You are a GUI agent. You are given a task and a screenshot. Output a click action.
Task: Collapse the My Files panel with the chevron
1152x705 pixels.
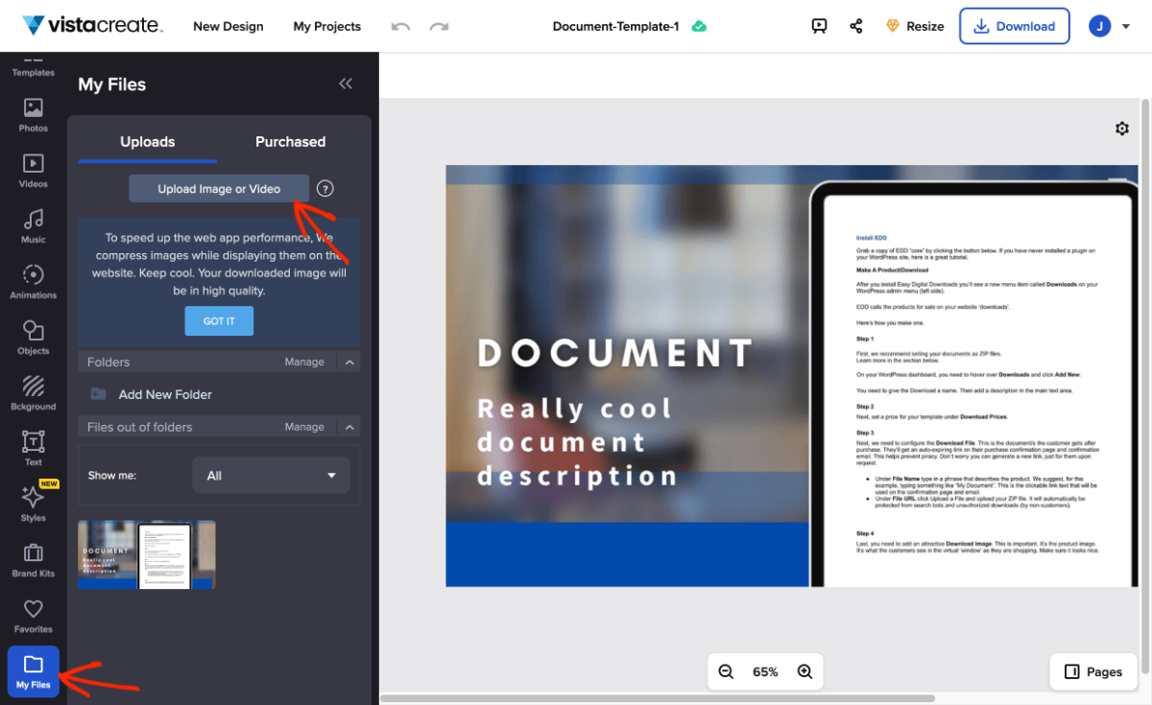coord(346,83)
